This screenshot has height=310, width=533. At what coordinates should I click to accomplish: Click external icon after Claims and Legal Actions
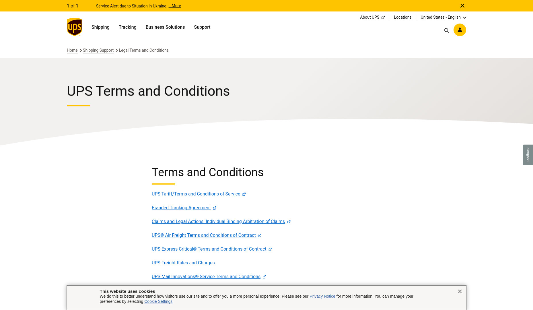pyautogui.click(x=289, y=222)
